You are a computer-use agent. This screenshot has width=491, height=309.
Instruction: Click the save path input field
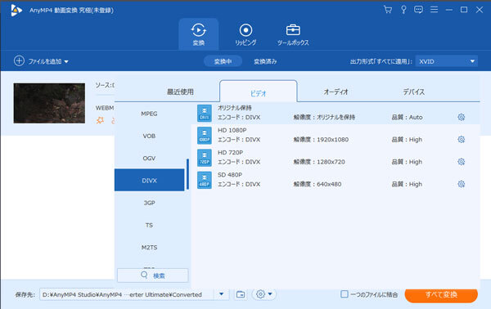tap(127, 294)
